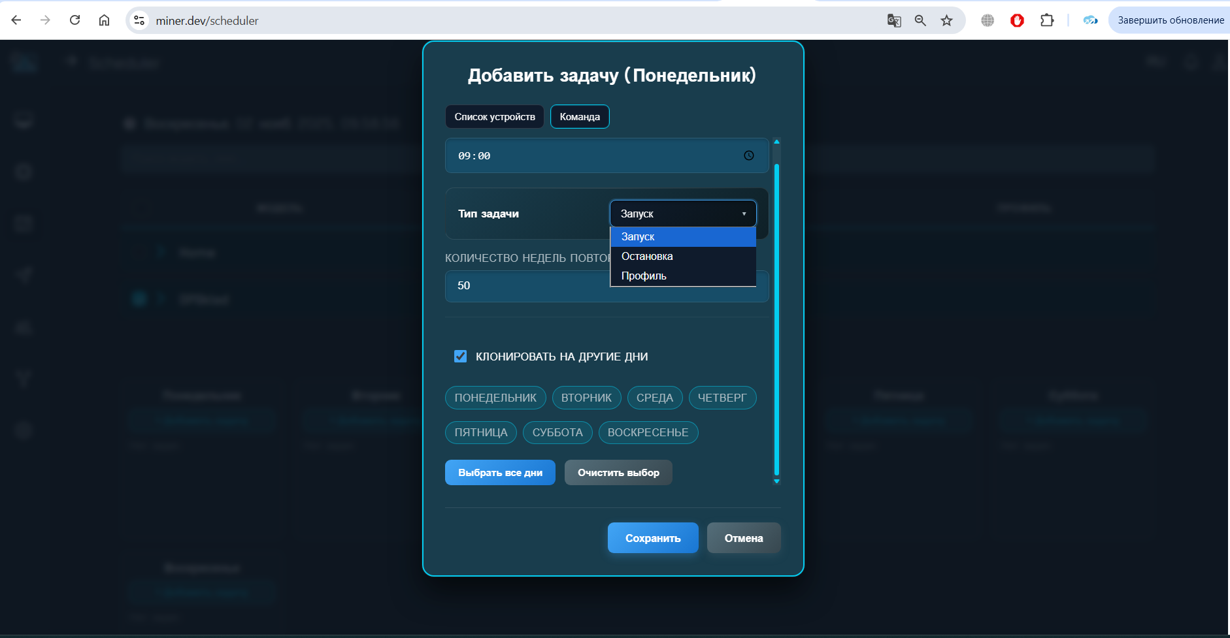Open the browser zoom magnifier icon

pyautogui.click(x=920, y=20)
